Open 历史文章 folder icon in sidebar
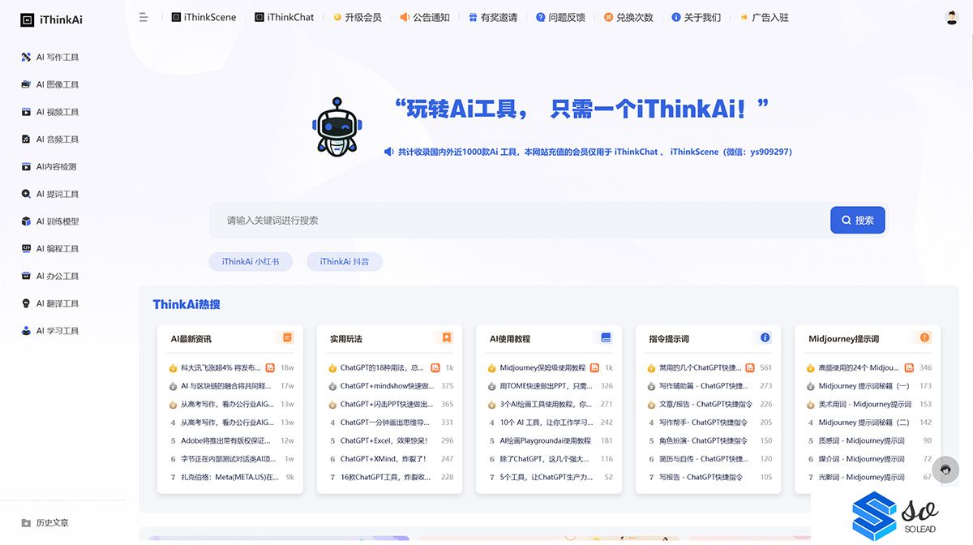Viewport: 973px width, 545px height. click(27, 523)
